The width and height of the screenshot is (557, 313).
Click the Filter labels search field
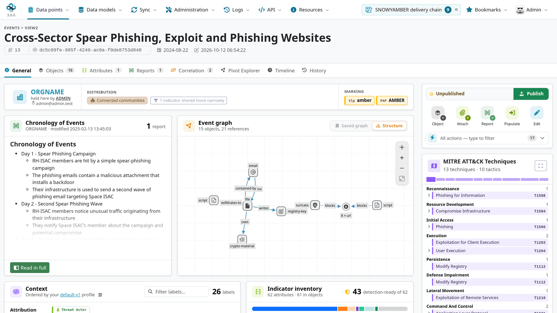[176, 292]
